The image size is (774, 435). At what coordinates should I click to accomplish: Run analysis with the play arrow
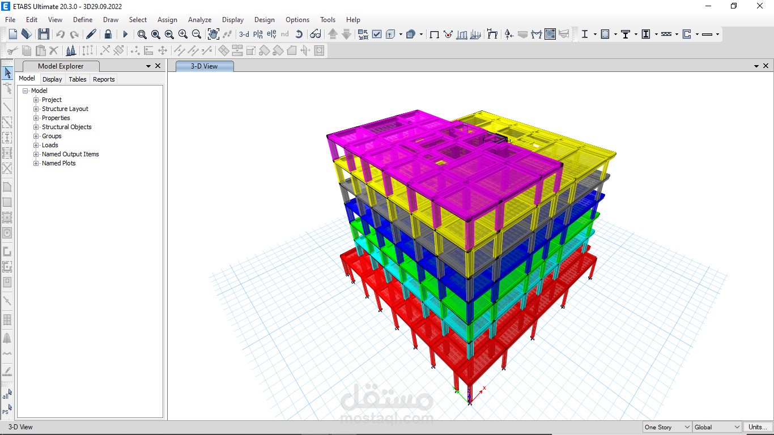pyautogui.click(x=125, y=34)
